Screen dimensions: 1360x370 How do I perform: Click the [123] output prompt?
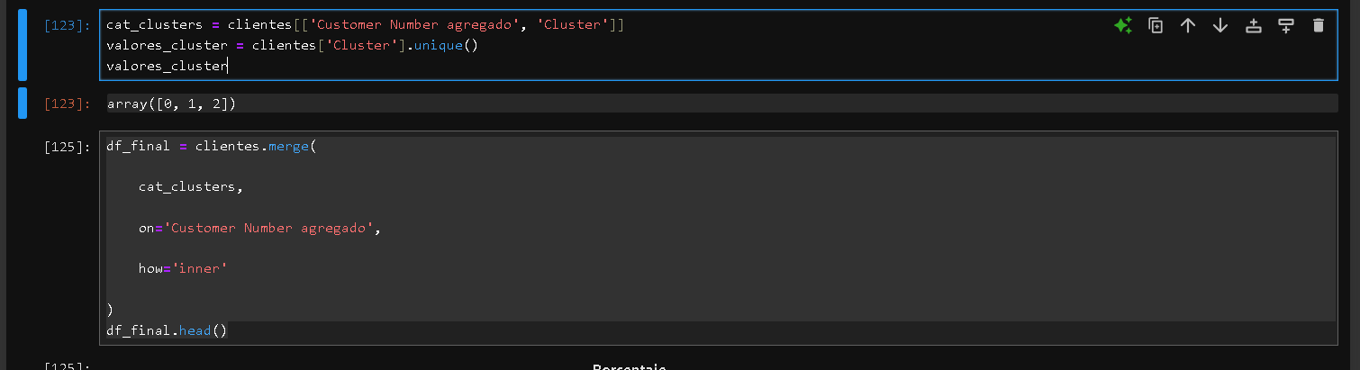67,104
